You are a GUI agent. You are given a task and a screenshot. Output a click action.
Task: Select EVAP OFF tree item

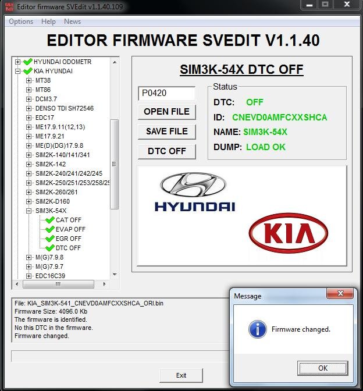(70, 229)
